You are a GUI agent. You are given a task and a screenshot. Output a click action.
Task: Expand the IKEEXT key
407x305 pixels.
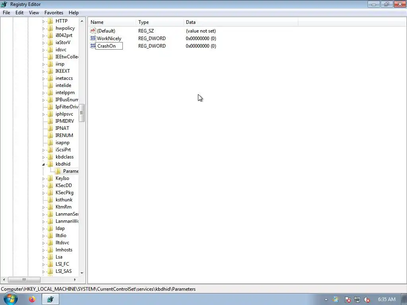(43, 71)
